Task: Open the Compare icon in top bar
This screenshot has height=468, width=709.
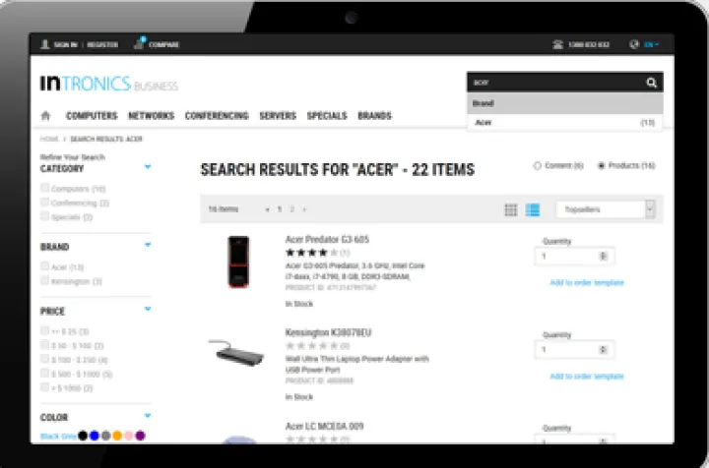Action: (x=139, y=43)
